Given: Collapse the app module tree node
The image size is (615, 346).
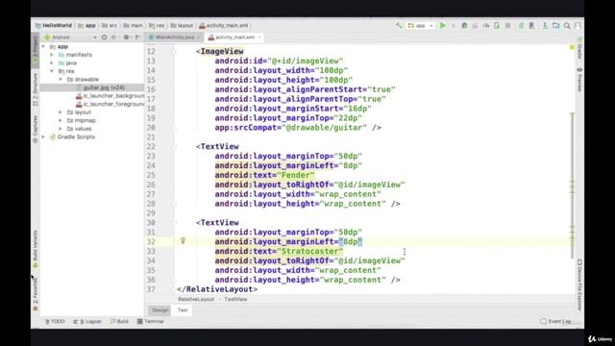Looking at the screenshot, I should coord(43,47).
